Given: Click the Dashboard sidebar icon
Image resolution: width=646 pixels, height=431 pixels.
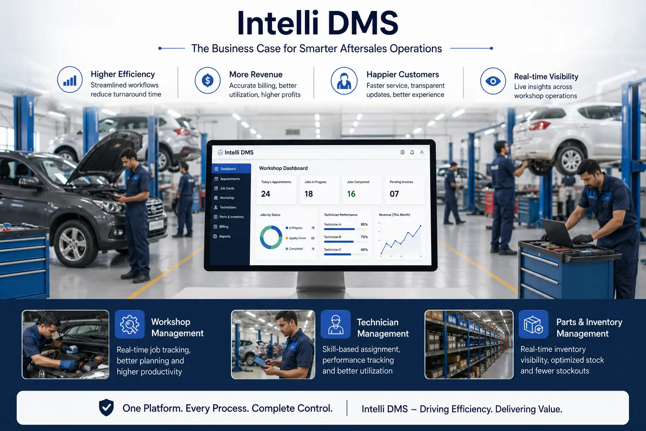Looking at the screenshot, I should (x=217, y=169).
